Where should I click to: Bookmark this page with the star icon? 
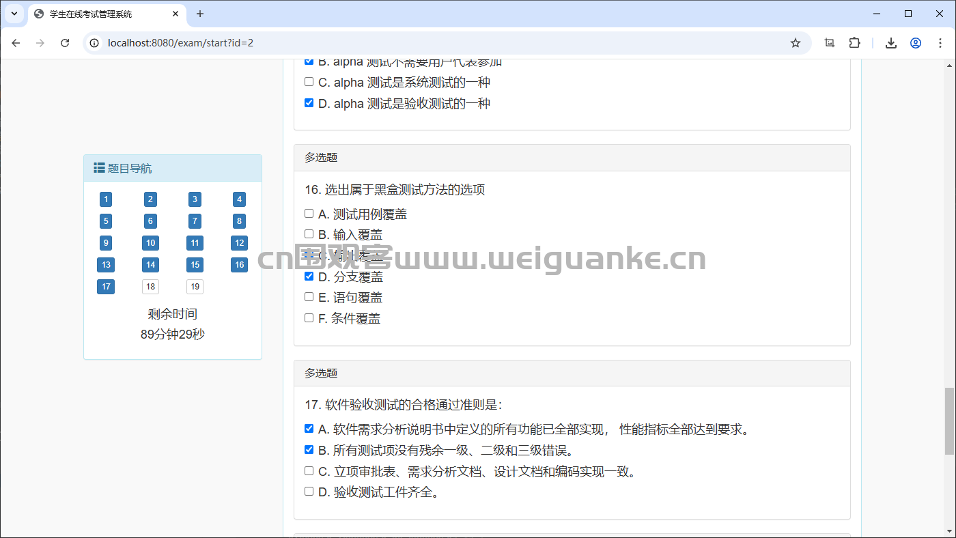point(795,42)
